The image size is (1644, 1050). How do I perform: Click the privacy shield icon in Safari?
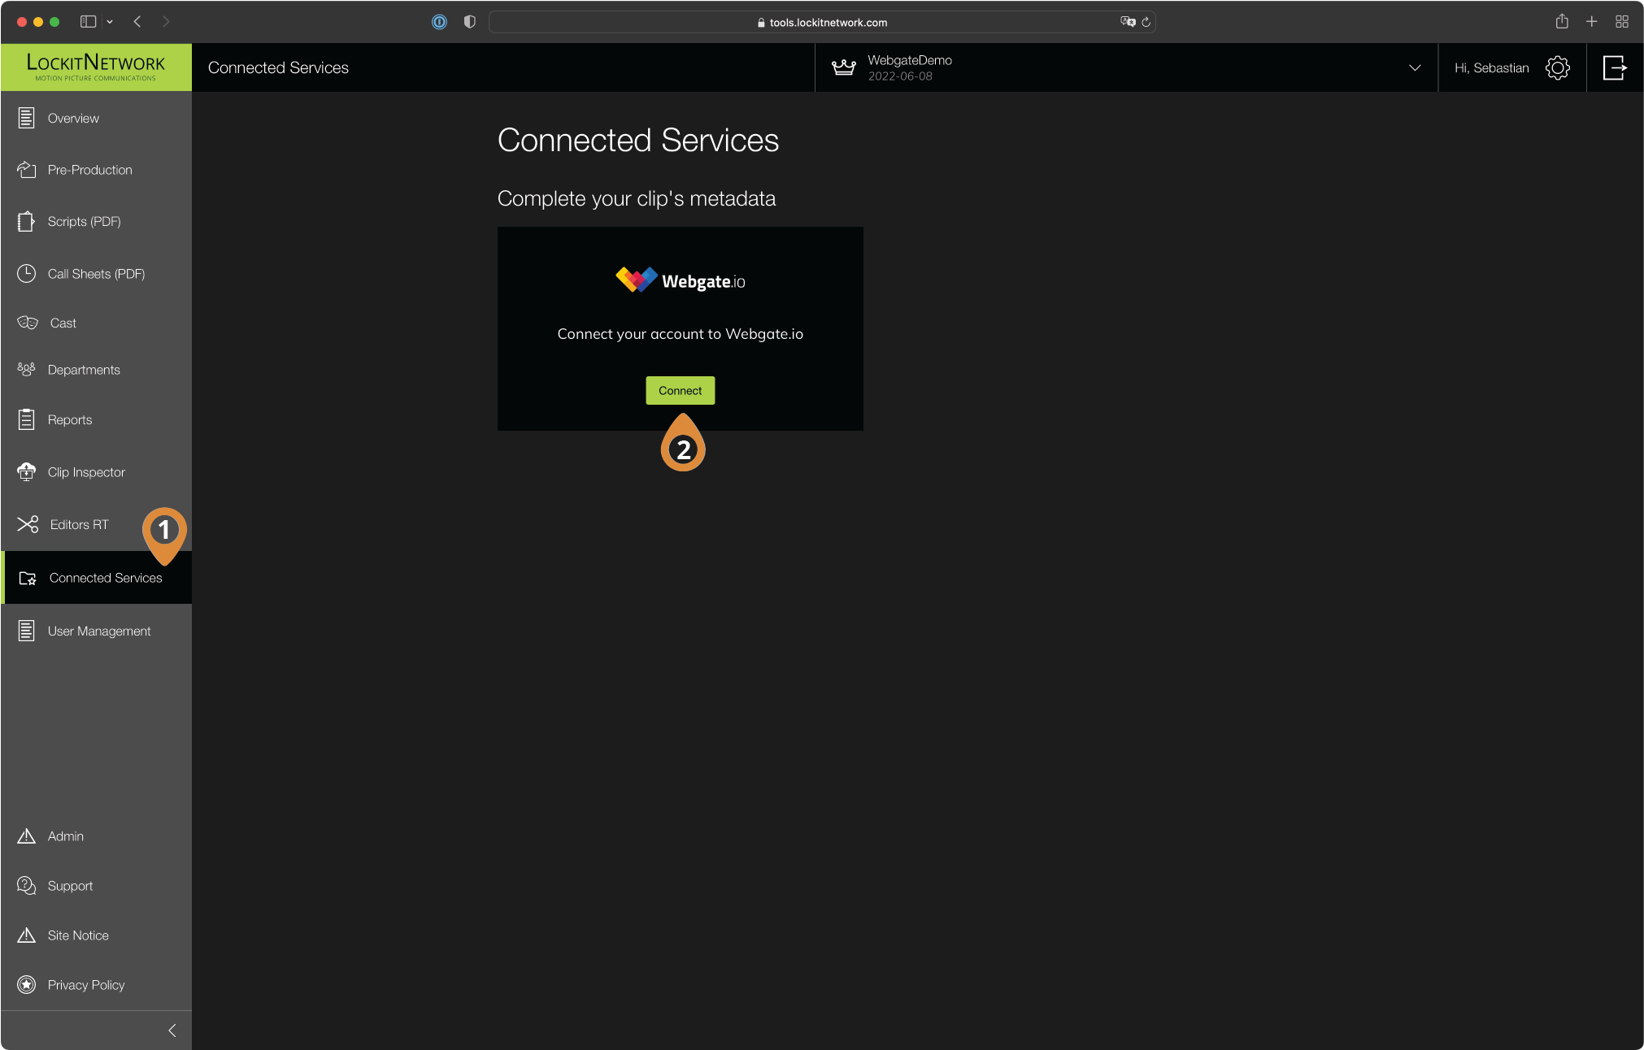pyautogui.click(x=469, y=22)
